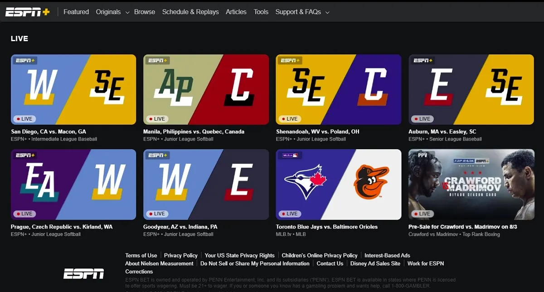The height and width of the screenshot is (292, 544).
Task: Click the LIVE badge on Shenandoah card
Action: click(290, 119)
